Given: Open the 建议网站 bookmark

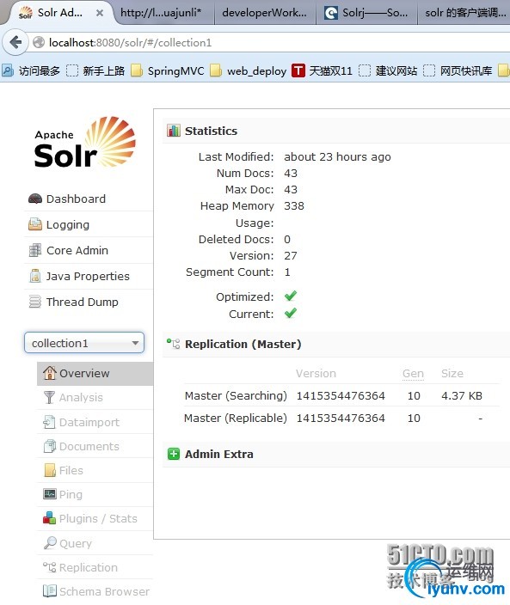Looking at the screenshot, I should 388,71.
